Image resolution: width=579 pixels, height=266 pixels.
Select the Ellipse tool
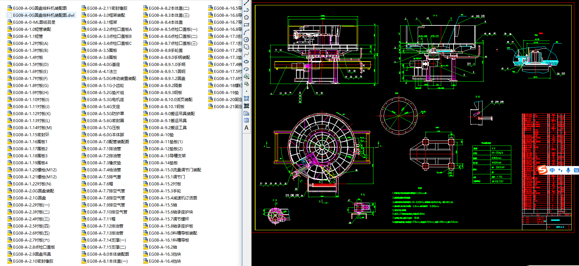click(246, 62)
